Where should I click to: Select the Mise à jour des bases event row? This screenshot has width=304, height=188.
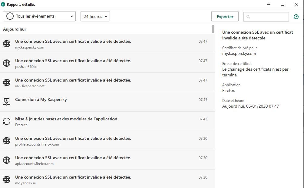[106, 121]
